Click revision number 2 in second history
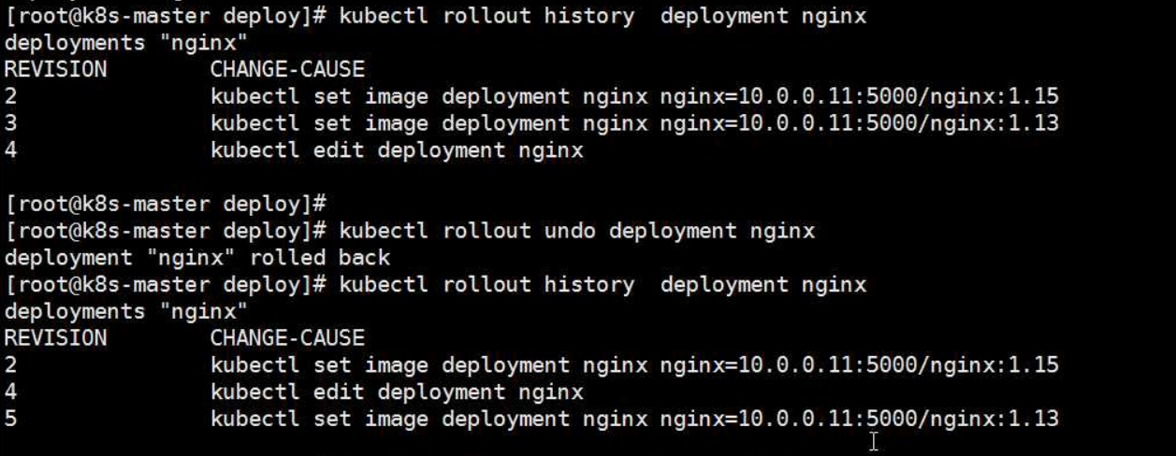The image size is (1176, 456). coord(10,364)
